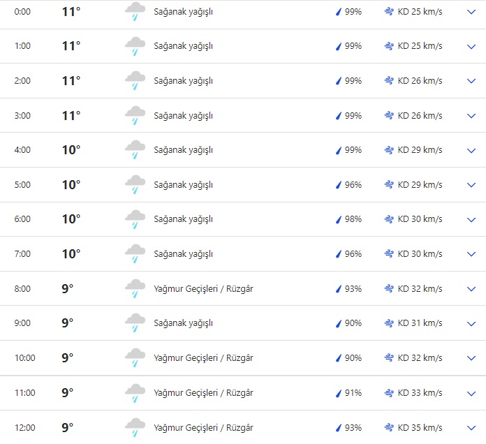Screen dimensions: 486x444
Task: Expand the 10:00 hourly row arrow
Action: coord(471,358)
